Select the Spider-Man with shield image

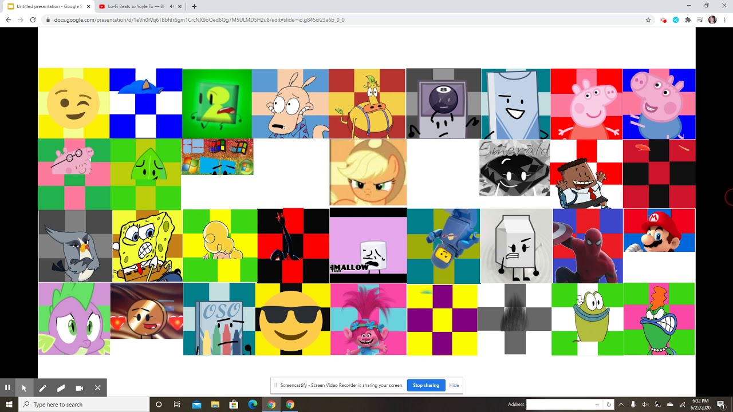[588, 246]
